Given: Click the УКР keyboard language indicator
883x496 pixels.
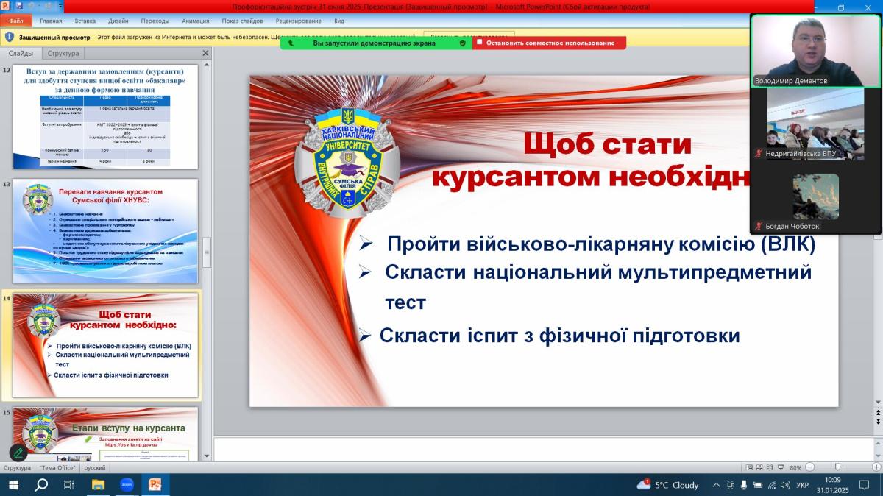Looking at the screenshot, I should 803,485.
